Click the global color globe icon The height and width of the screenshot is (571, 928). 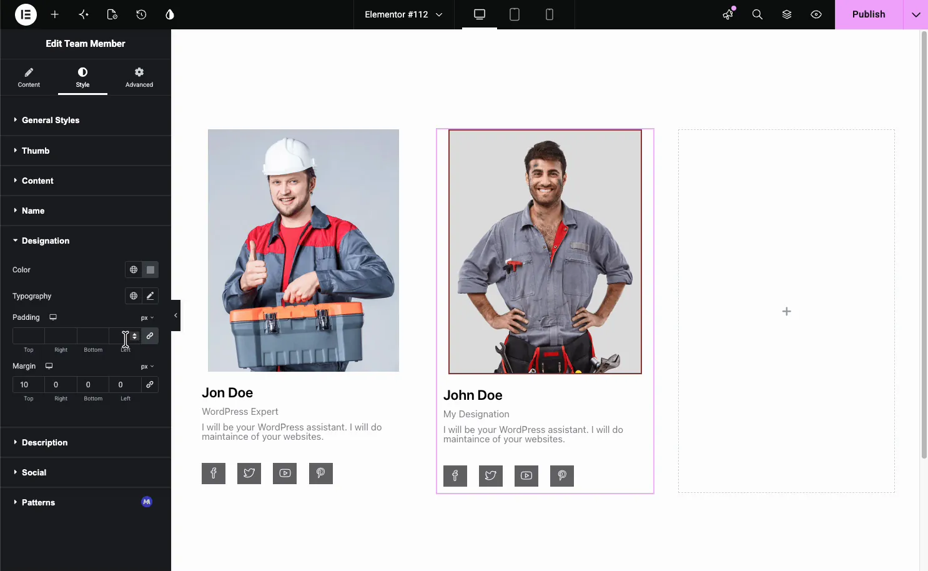(134, 270)
